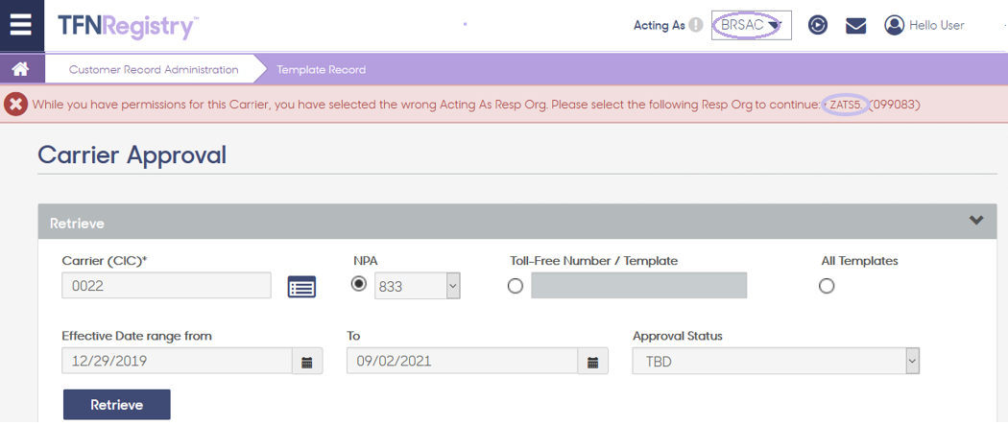Click the user profile avatar icon
Image resolution: width=1008 pixels, height=425 pixels.
[x=894, y=25]
